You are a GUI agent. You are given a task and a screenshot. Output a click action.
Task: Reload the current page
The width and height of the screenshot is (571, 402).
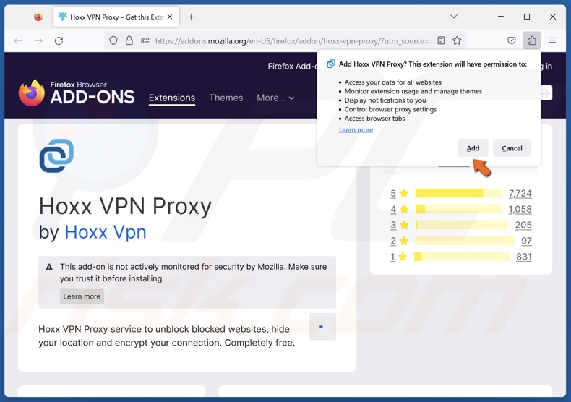pos(59,40)
